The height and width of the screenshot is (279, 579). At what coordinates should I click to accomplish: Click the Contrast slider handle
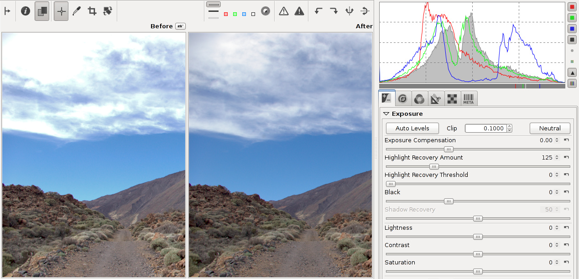[478, 254]
